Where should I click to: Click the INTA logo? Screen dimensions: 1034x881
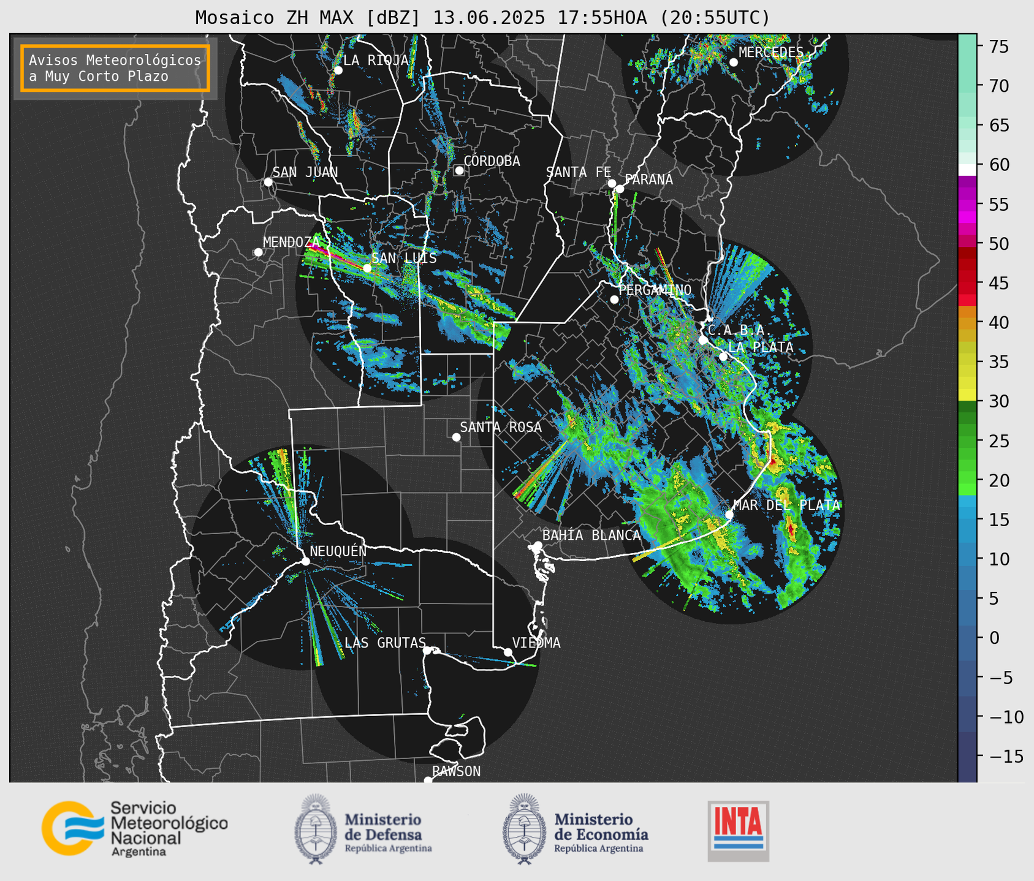[x=738, y=831]
